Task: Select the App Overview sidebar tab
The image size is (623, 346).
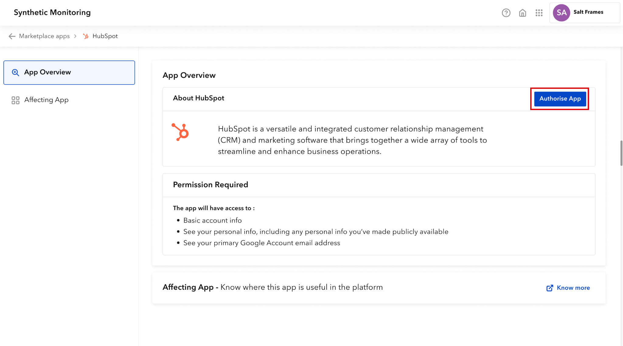Action: point(69,72)
